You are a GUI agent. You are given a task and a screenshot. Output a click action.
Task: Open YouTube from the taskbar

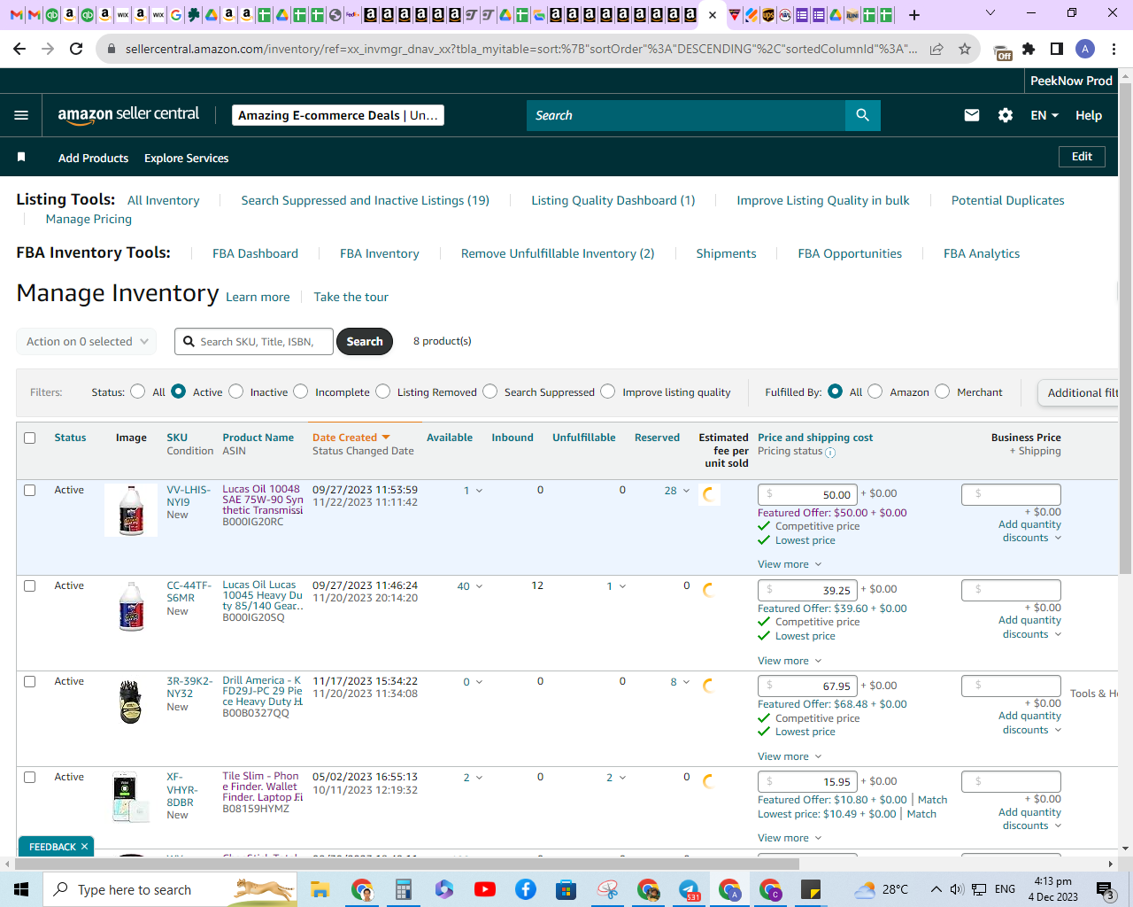tap(484, 889)
